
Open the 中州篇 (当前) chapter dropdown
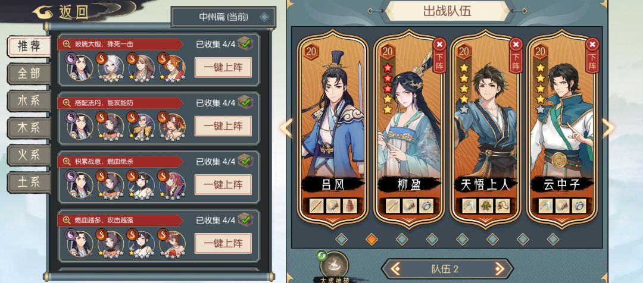pyautogui.click(x=223, y=17)
